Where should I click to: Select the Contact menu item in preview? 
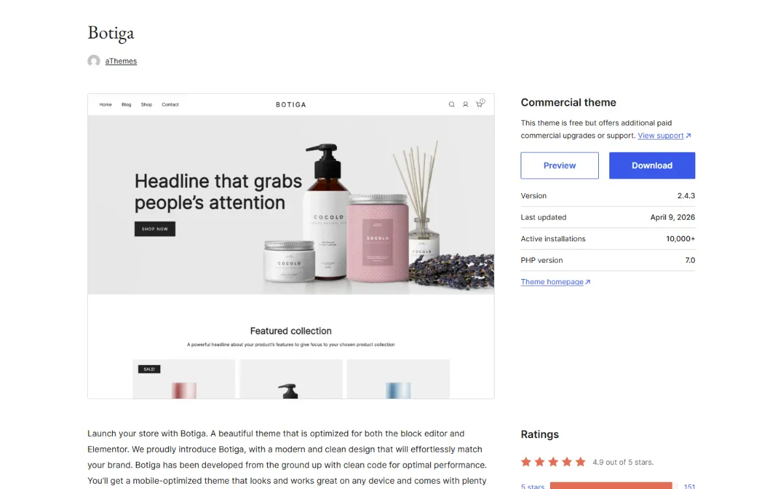170,104
